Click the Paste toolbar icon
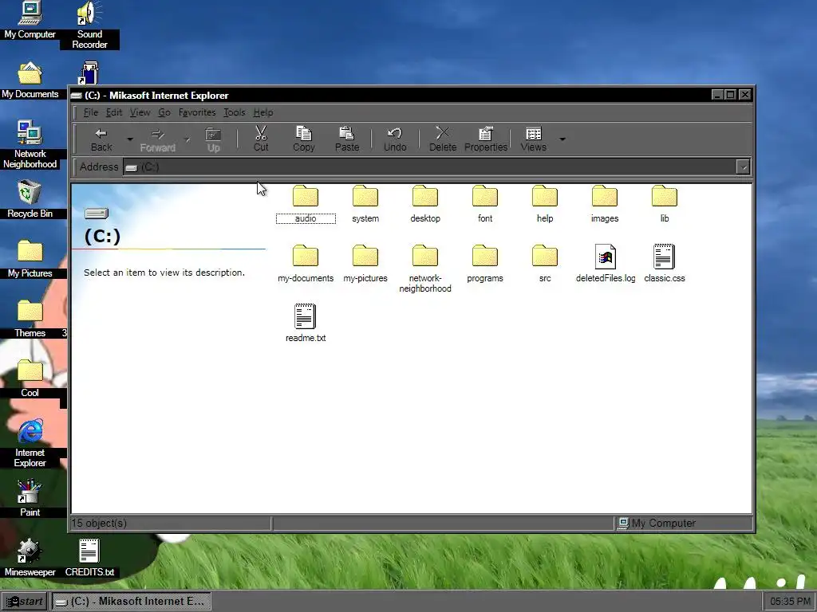 click(346, 134)
